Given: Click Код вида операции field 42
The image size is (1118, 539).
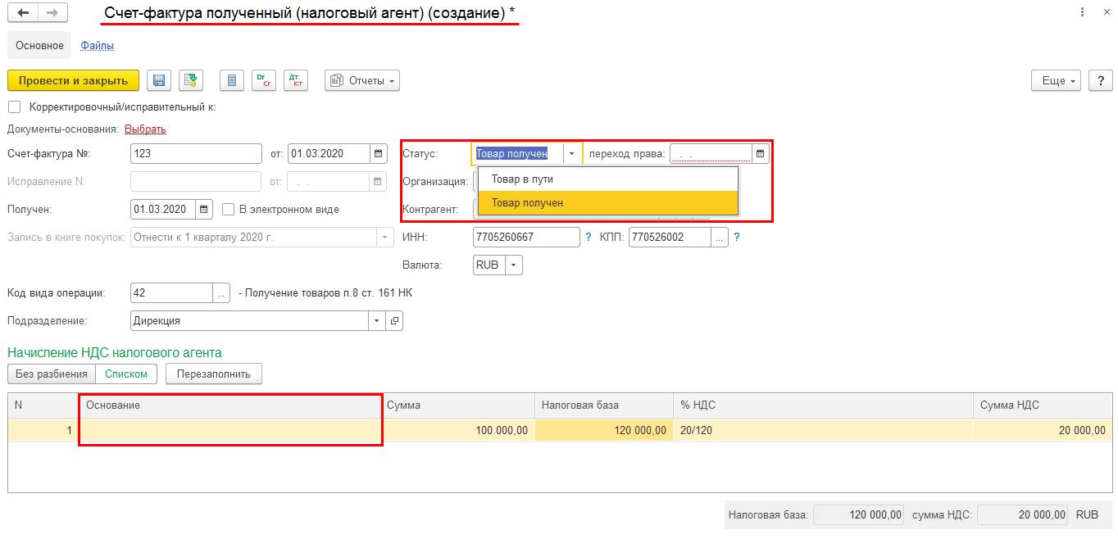Looking at the screenshot, I should coord(171,292).
